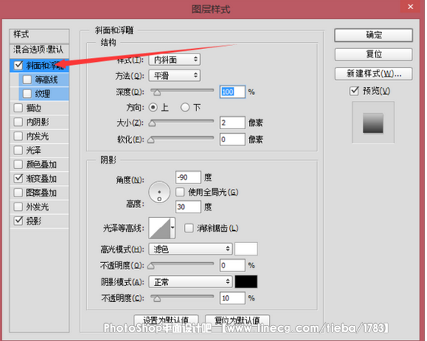
Task: Click the 大小 pixel input field
Action: pyautogui.click(x=232, y=122)
